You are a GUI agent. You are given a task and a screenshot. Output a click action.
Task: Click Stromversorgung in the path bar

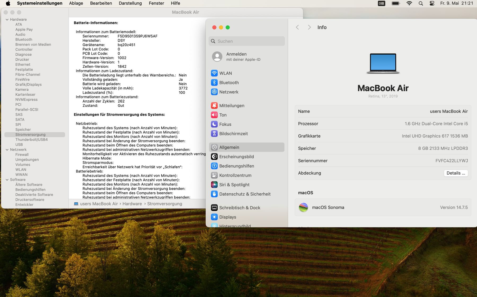point(165,204)
